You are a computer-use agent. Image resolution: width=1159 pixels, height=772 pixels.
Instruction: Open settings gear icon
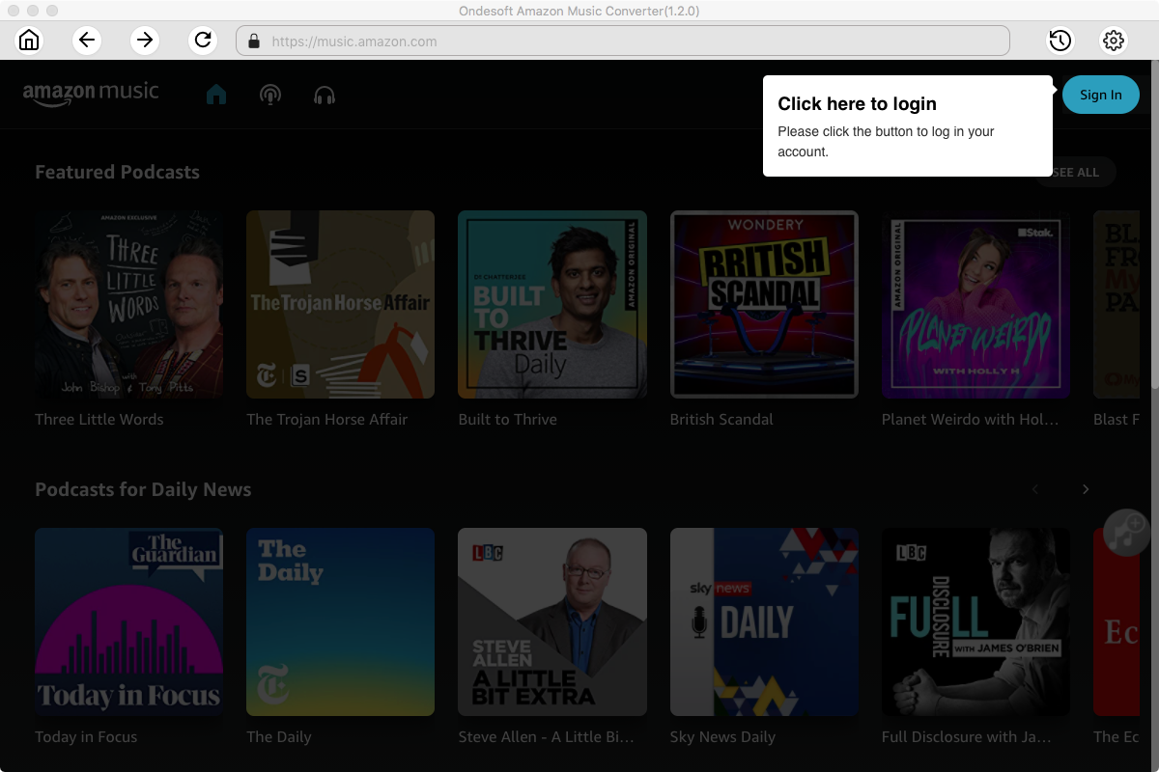click(x=1114, y=41)
